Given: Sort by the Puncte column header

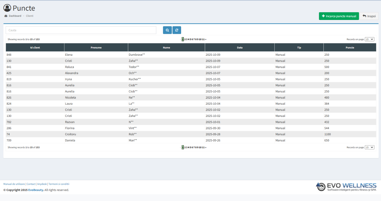Looking at the screenshot, I should click(350, 48).
